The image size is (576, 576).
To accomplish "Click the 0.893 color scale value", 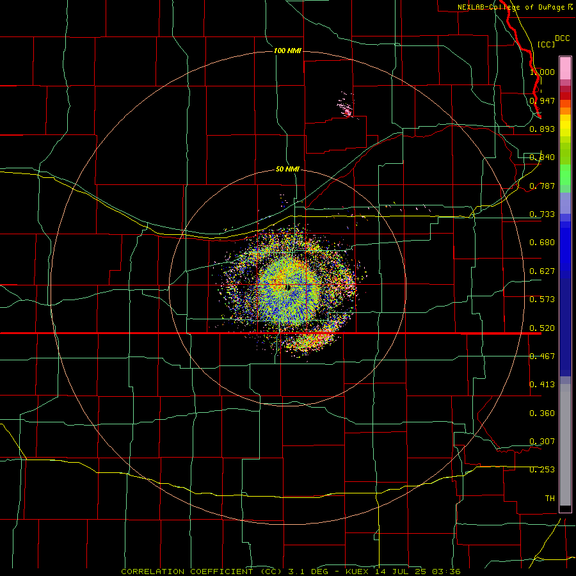I will click(542, 129).
